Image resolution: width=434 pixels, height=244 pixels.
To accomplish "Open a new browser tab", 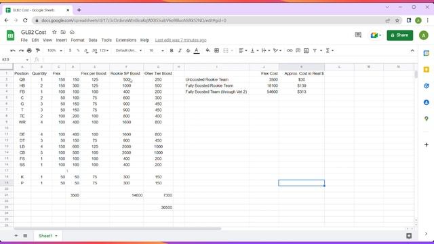I will (79, 10).
